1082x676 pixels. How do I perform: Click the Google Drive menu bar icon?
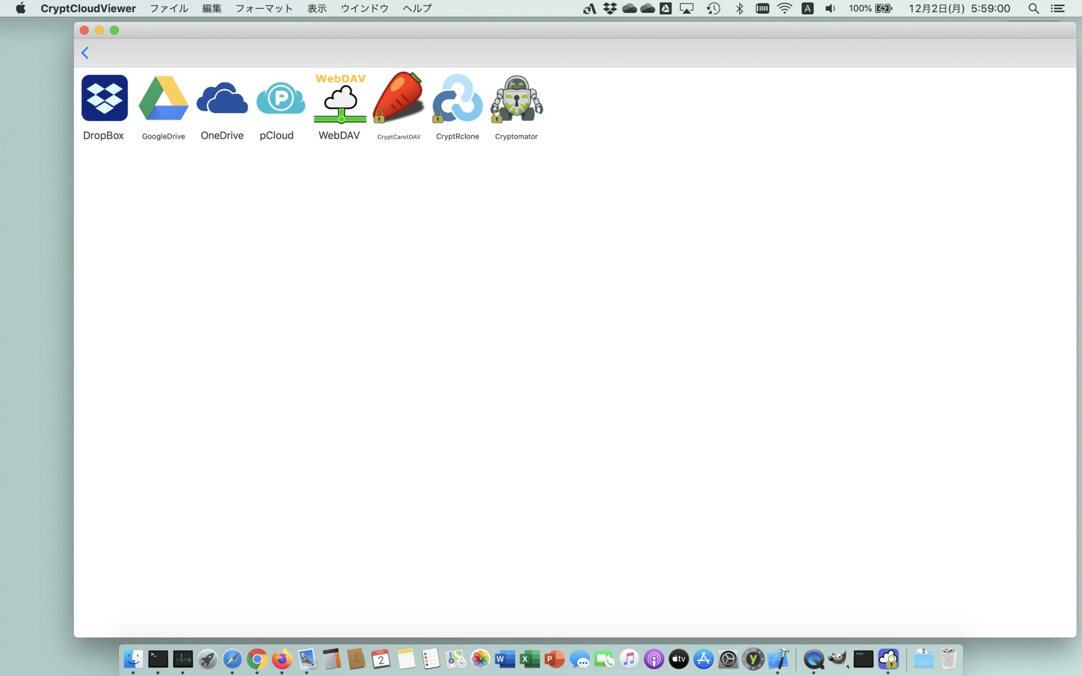tap(666, 8)
